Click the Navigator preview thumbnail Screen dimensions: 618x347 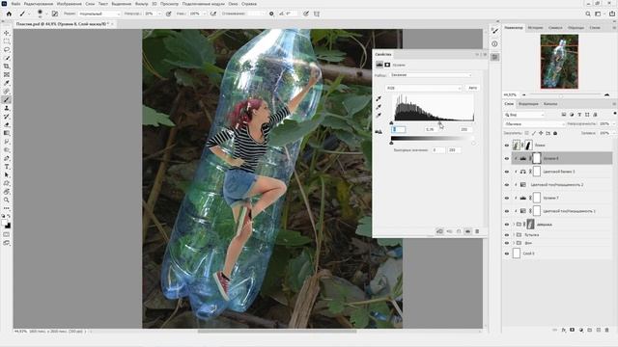tap(559, 61)
